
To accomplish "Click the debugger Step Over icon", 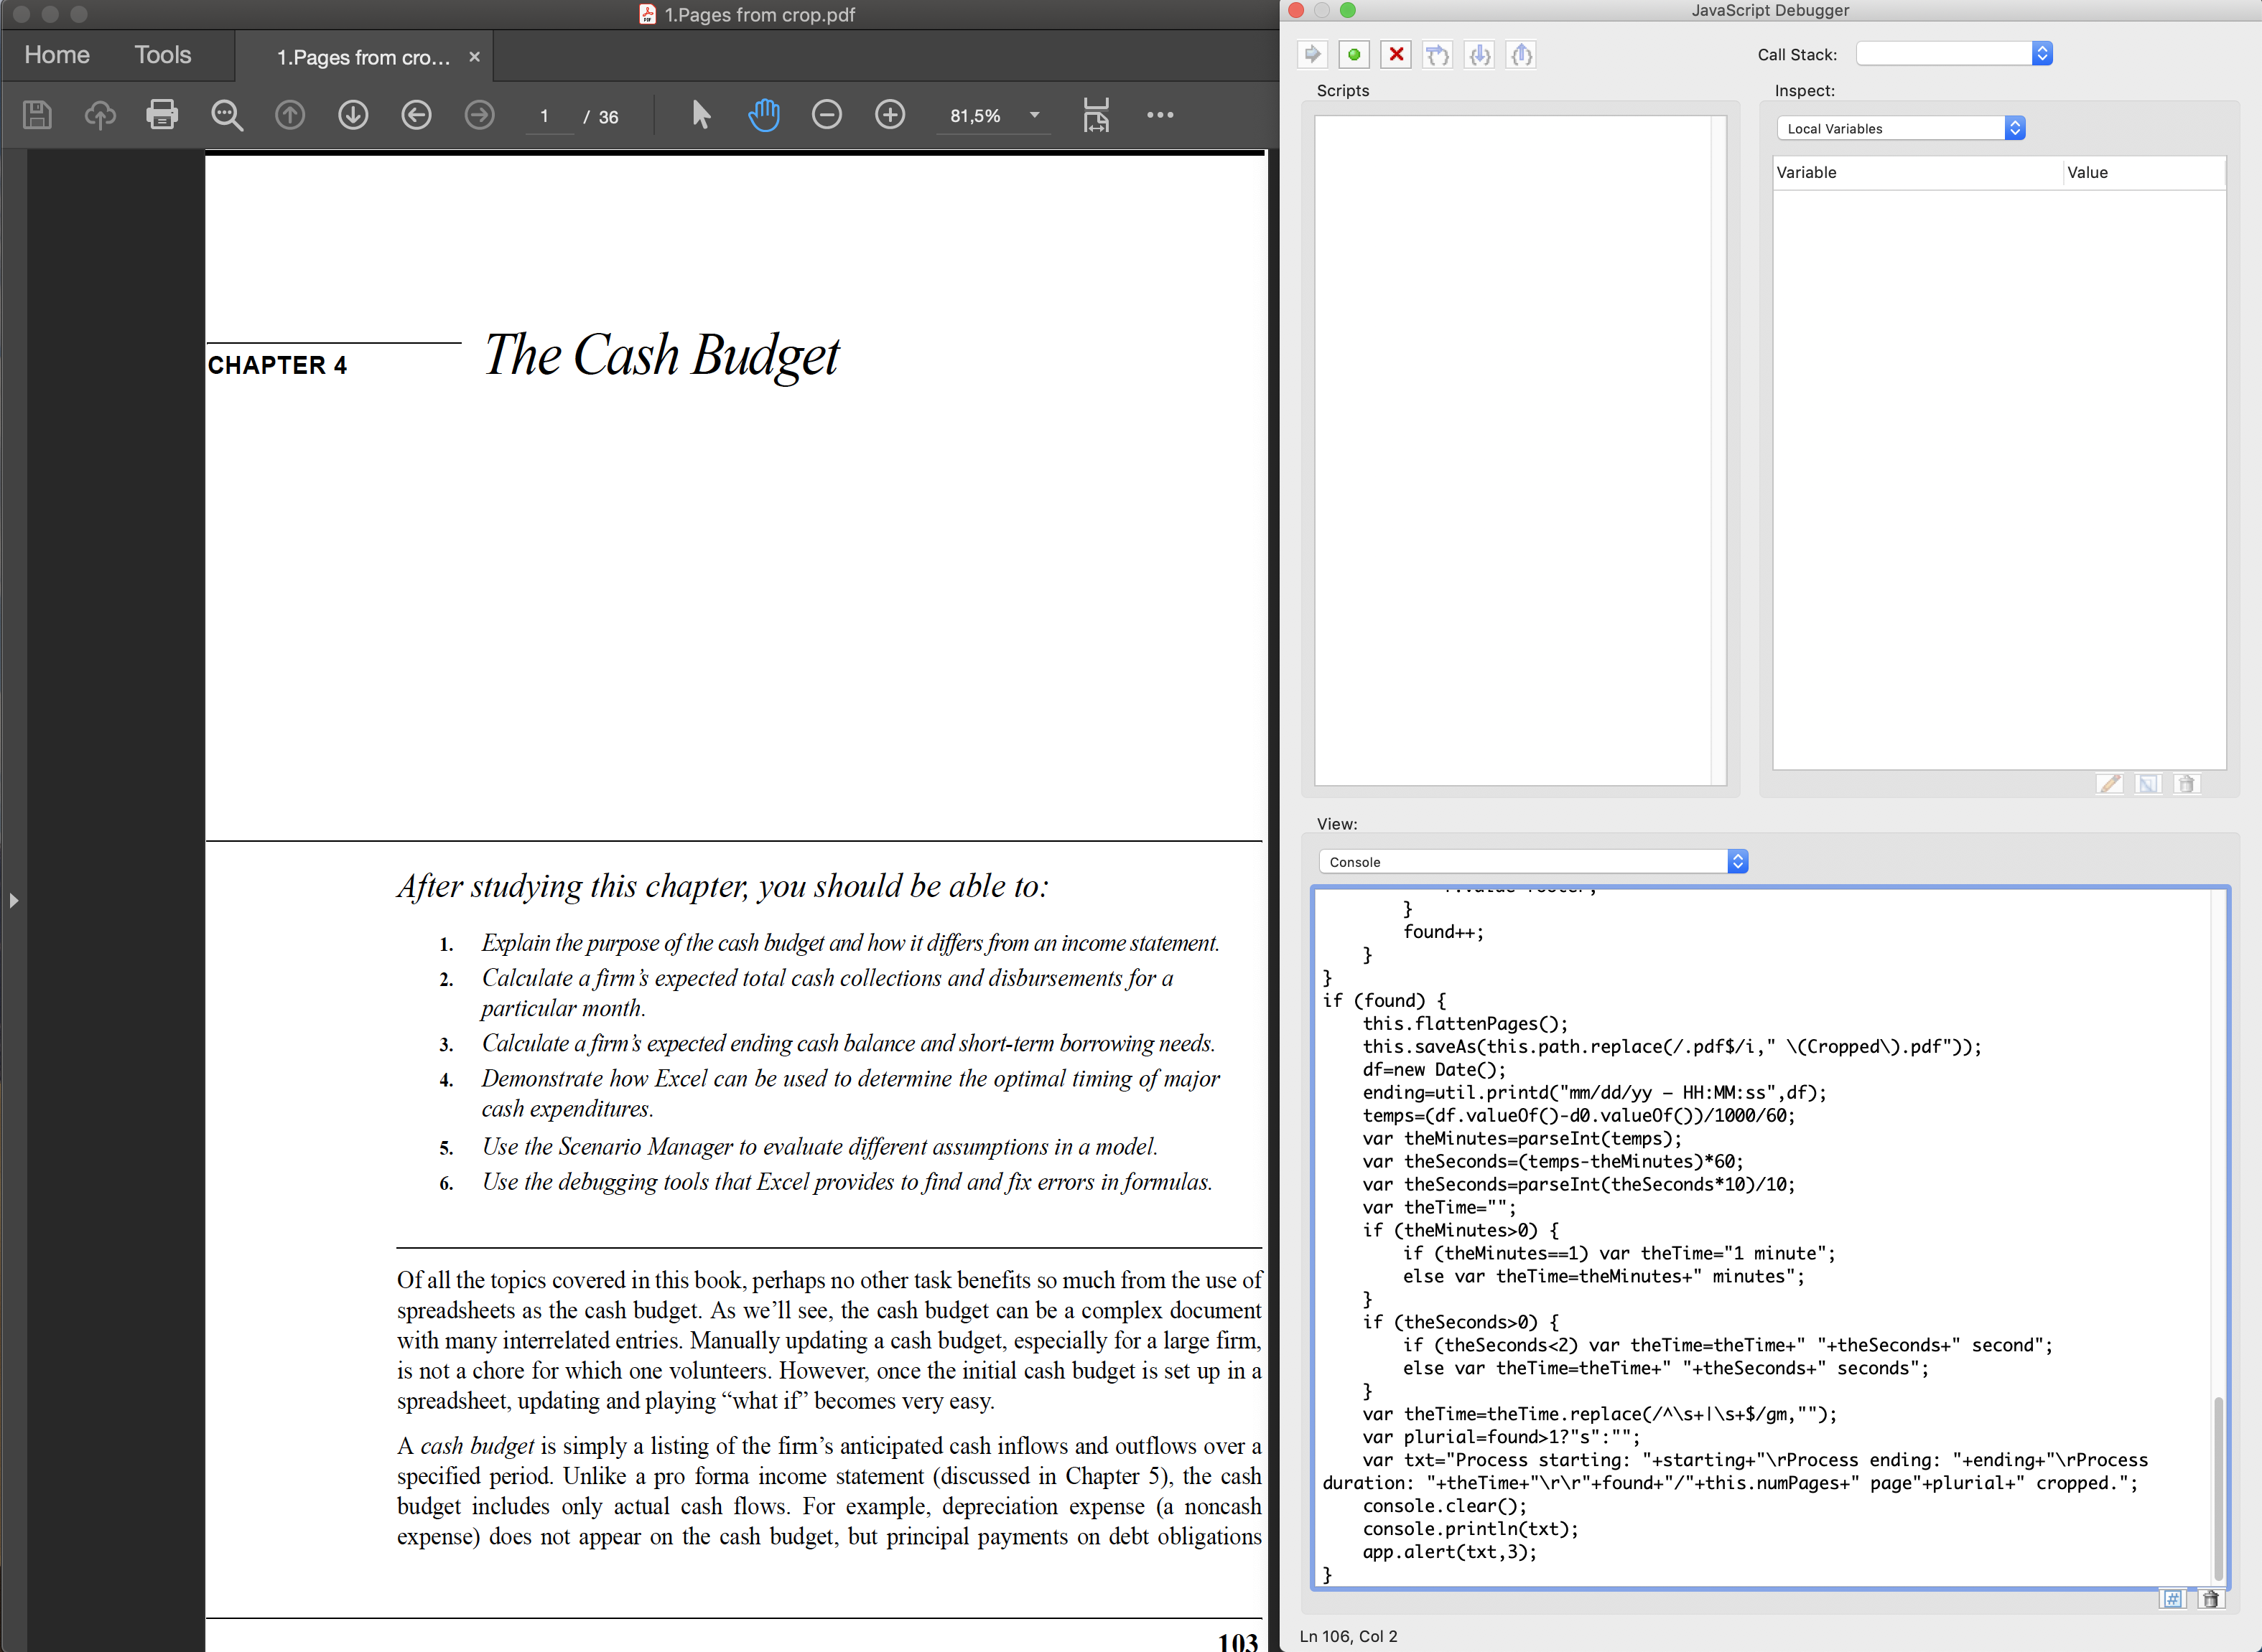I will (x=1438, y=55).
